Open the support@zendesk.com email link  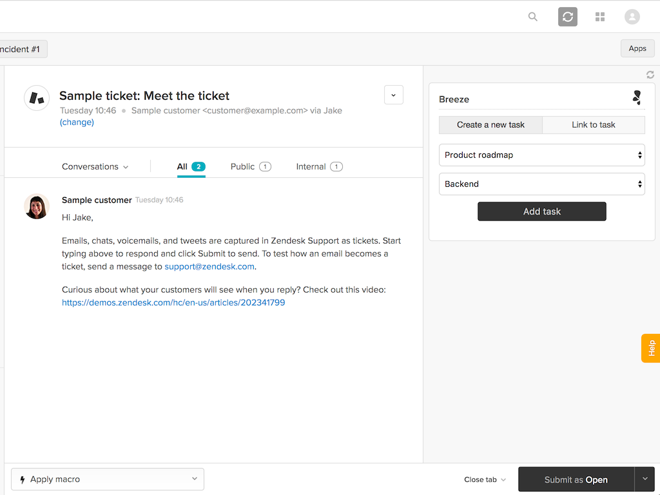209,266
